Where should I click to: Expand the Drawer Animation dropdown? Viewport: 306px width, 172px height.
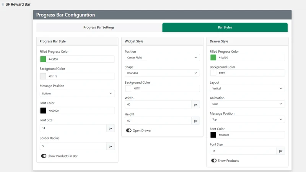[247, 104]
